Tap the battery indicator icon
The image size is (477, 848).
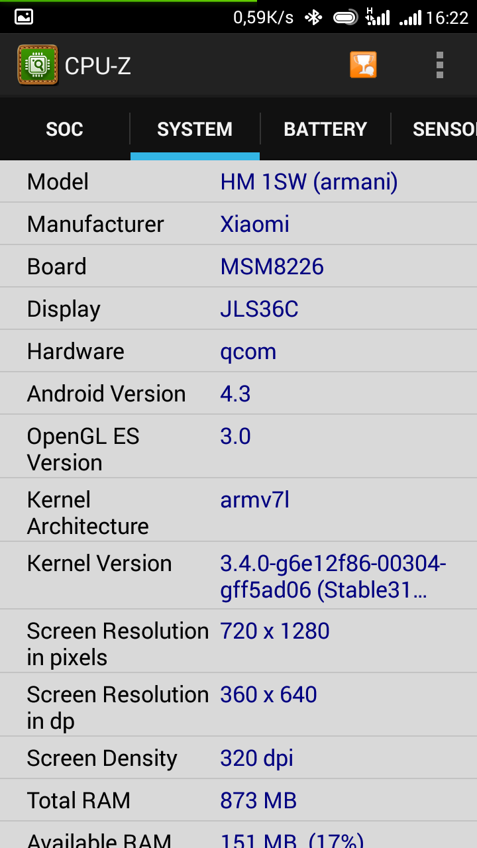346,17
